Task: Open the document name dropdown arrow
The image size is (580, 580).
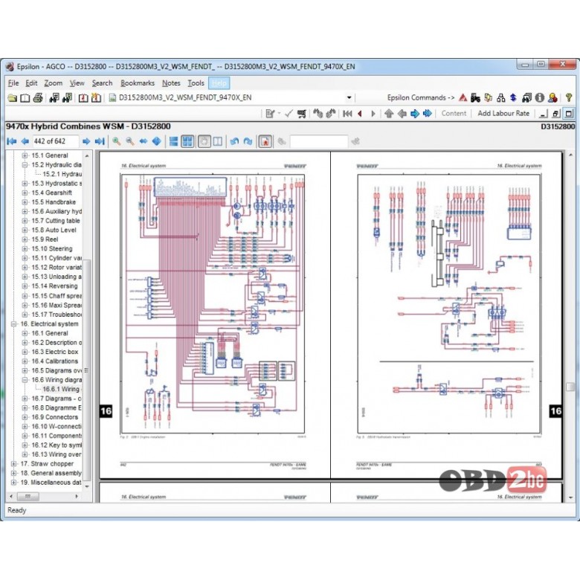Action: pos(349,98)
